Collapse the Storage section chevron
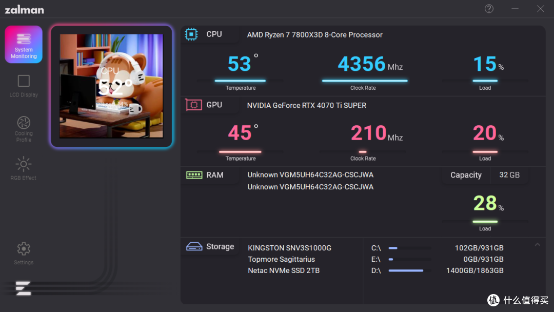Viewport: 554px width, 312px height. (x=538, y=244)
